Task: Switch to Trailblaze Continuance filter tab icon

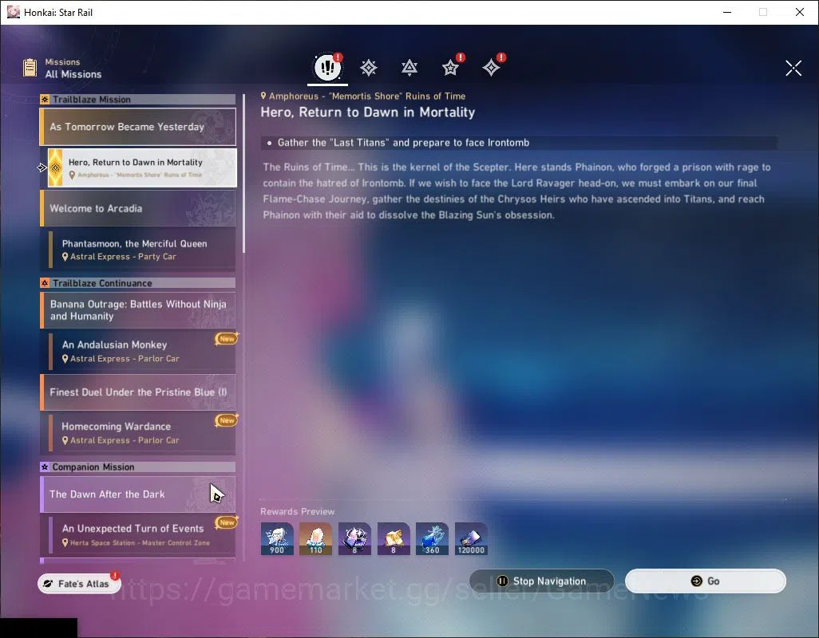Action: coord(409,67)
